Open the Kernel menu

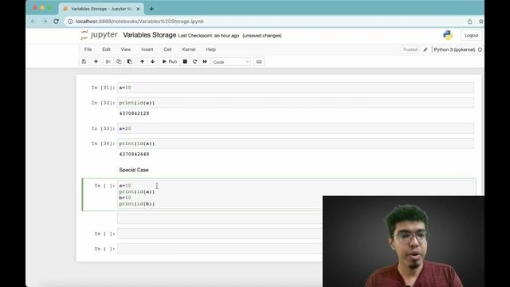(x=189, y=49)
